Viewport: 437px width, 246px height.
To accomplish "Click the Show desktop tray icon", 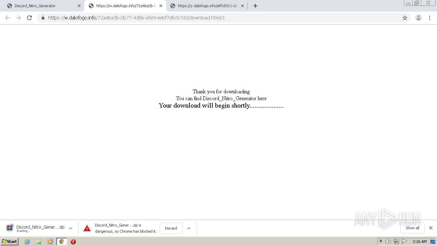I will (x=433, y=242).
